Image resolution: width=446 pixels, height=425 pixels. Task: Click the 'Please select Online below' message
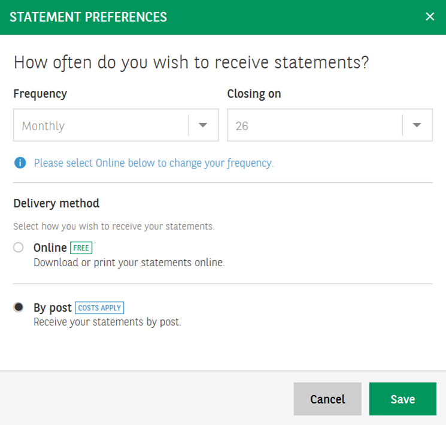[x=153, y=162]
